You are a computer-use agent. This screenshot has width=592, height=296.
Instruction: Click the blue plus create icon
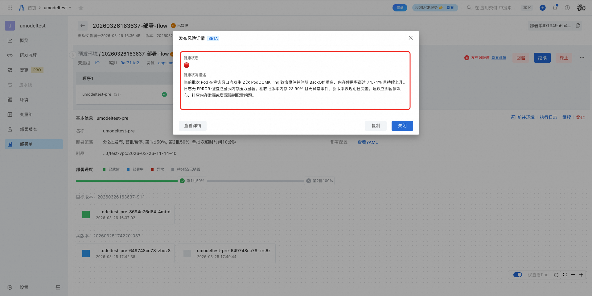click(x=543, y=8)
